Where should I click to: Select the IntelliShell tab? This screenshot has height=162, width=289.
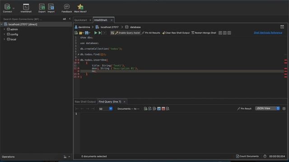[x=101, y=20]
